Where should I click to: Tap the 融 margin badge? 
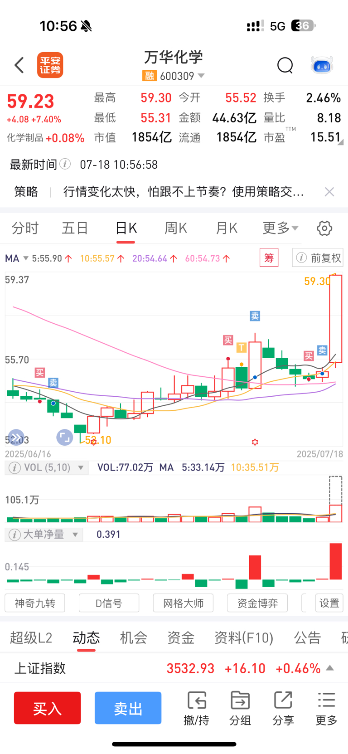[x=150, y=76]
